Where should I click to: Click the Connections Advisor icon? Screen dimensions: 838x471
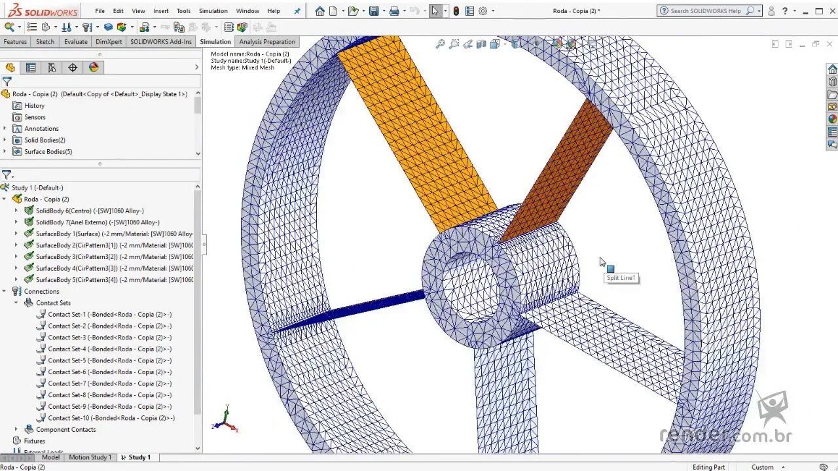pyautogui.click(x=86, y=27)
